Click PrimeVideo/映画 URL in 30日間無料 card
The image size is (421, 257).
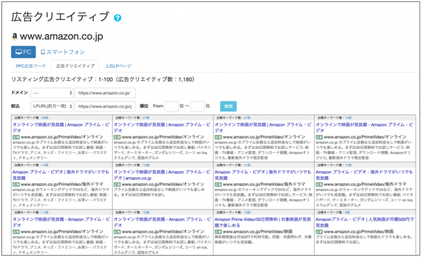click(258, 232)
